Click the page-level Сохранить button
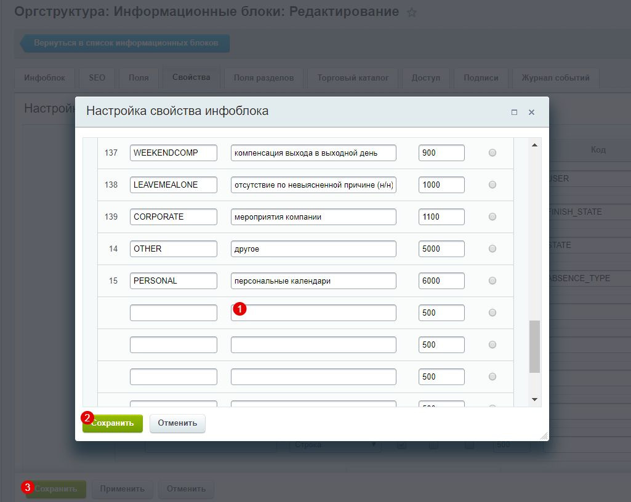Image resolution: width=631 pixels, height=502 pixels. point(56,488)
